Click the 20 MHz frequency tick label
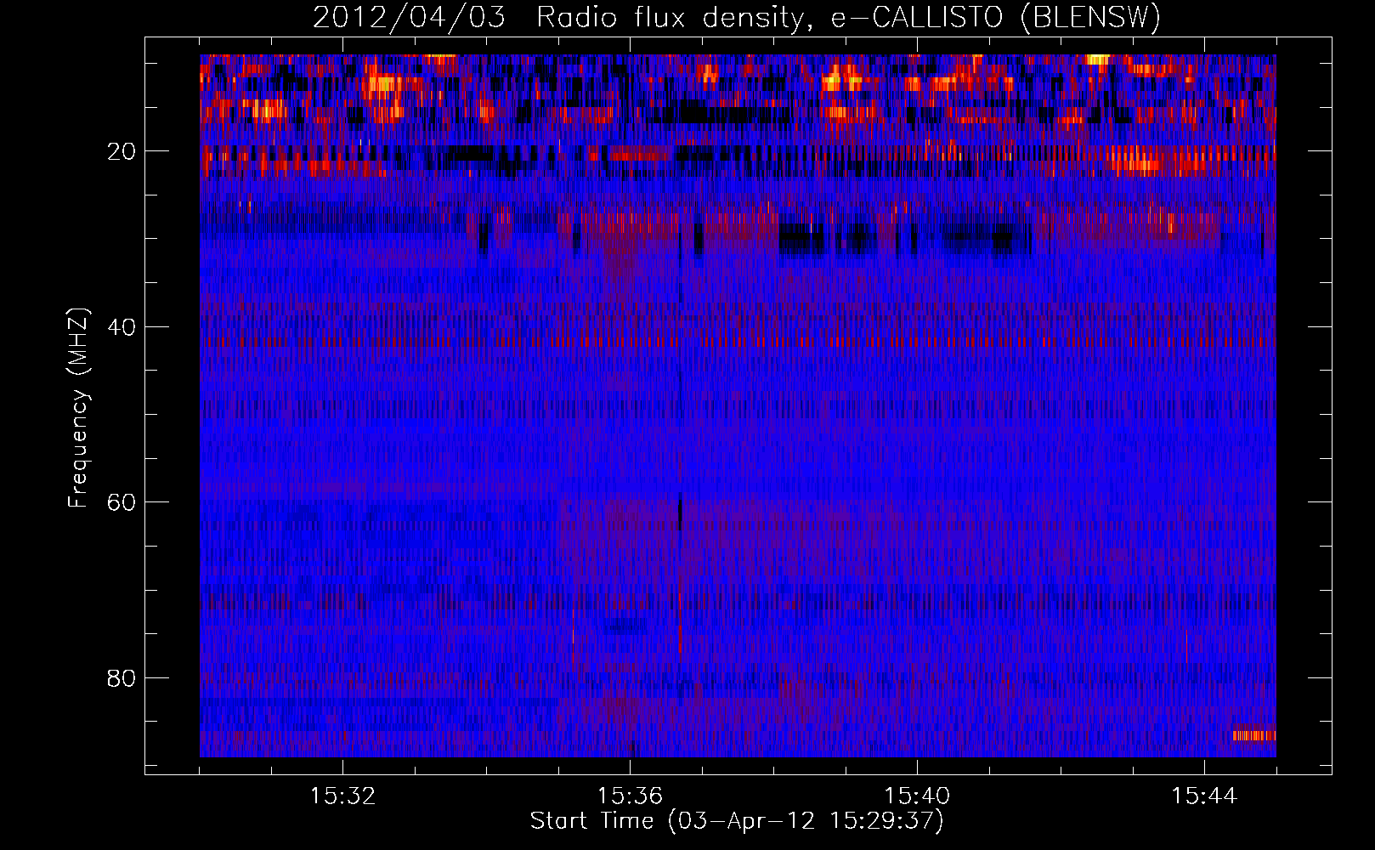The image size is (1375, 850). [122, 151]
